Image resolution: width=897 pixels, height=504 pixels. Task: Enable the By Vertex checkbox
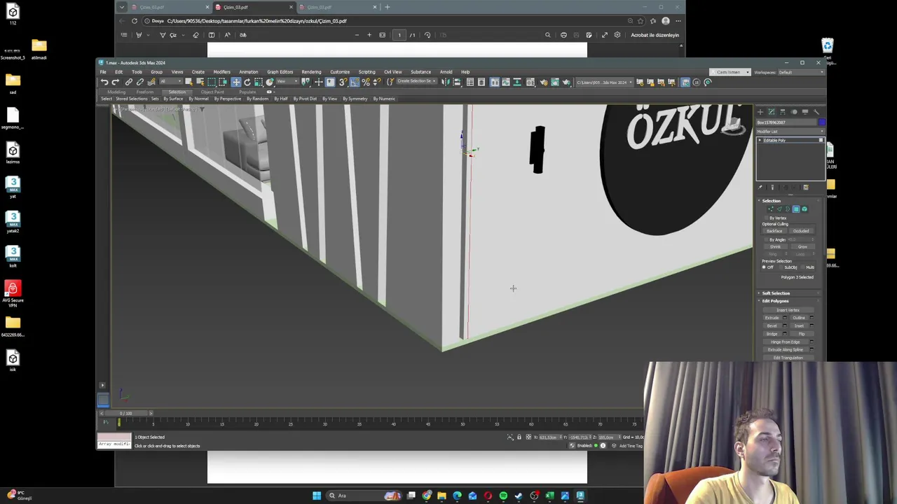pyautogui.click(x=767, y=218)
